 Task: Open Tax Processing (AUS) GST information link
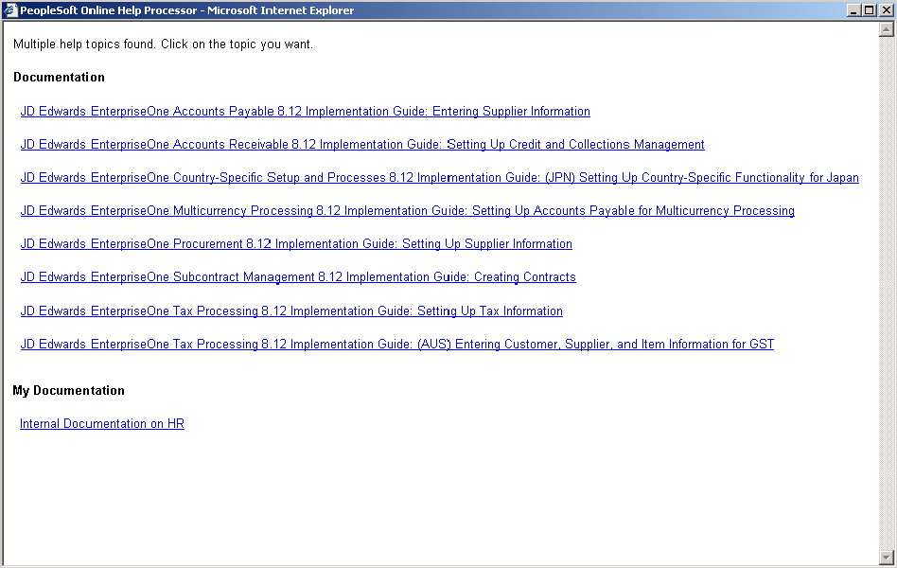click(397, 345)
